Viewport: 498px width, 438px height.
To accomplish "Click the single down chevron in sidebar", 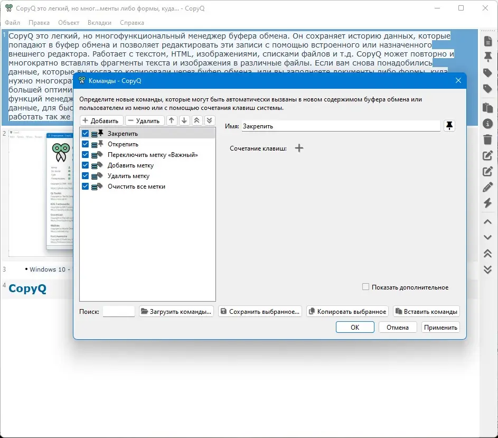I will (488, 237).
